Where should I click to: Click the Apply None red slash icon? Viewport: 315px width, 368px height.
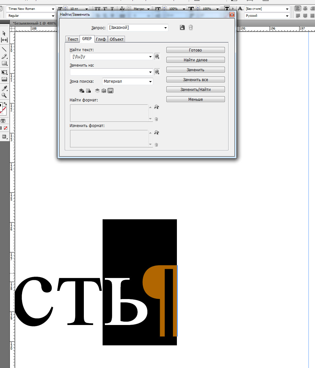click(x=6, y=128)
